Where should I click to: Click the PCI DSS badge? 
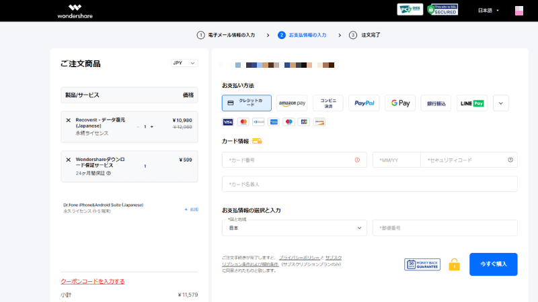(410, 9)
